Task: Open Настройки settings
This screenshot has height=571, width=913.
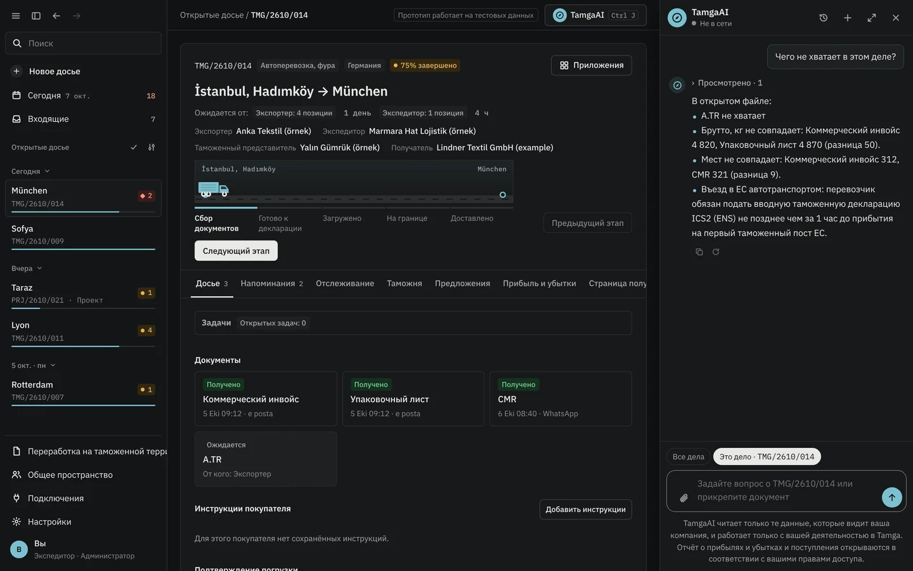Action: click(x=83, y=522)
